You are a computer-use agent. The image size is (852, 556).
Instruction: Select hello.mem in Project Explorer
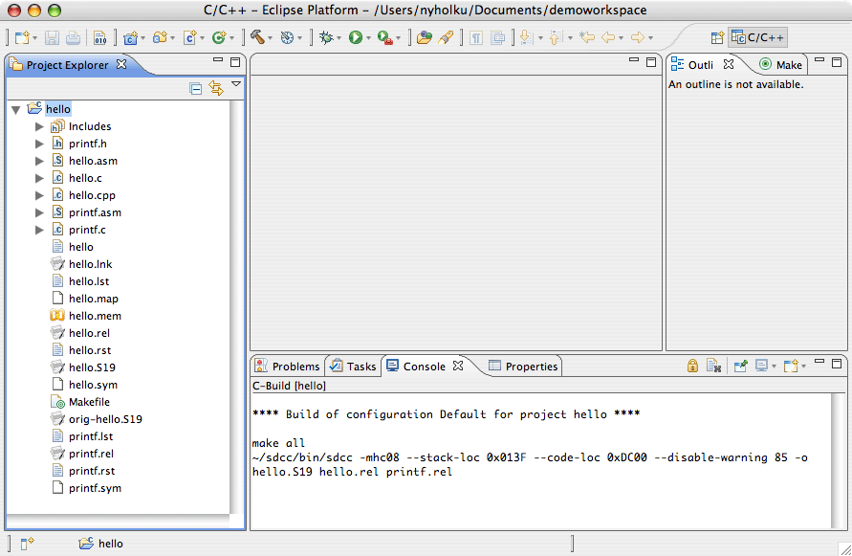pyautogui.click(x=95, y=316)
